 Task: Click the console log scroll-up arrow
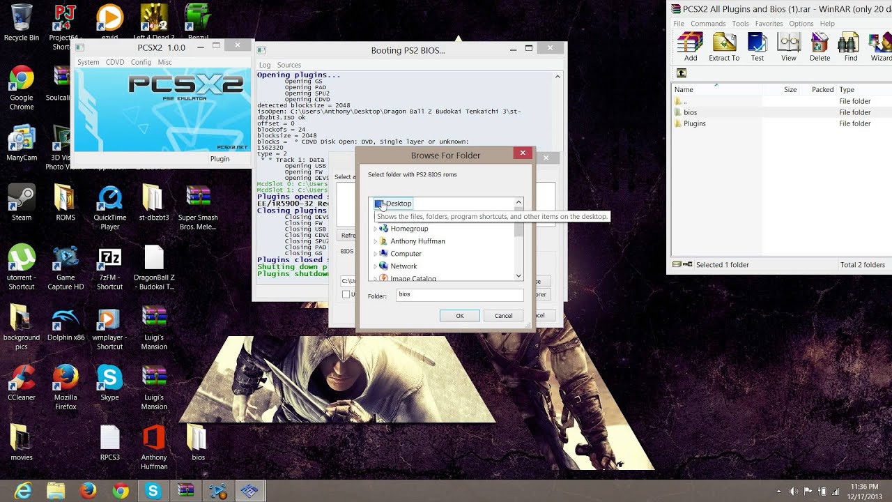557,76
